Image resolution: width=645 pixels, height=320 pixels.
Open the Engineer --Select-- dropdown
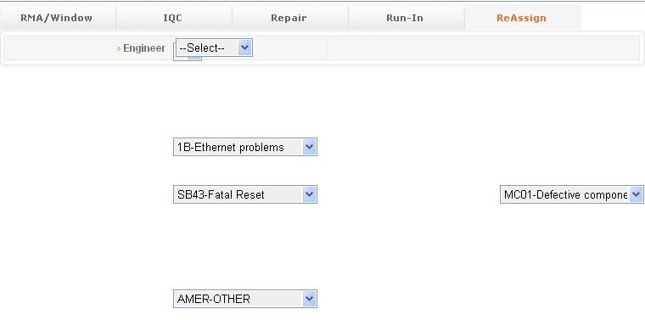pyautogui.click(x=214, y=48)
